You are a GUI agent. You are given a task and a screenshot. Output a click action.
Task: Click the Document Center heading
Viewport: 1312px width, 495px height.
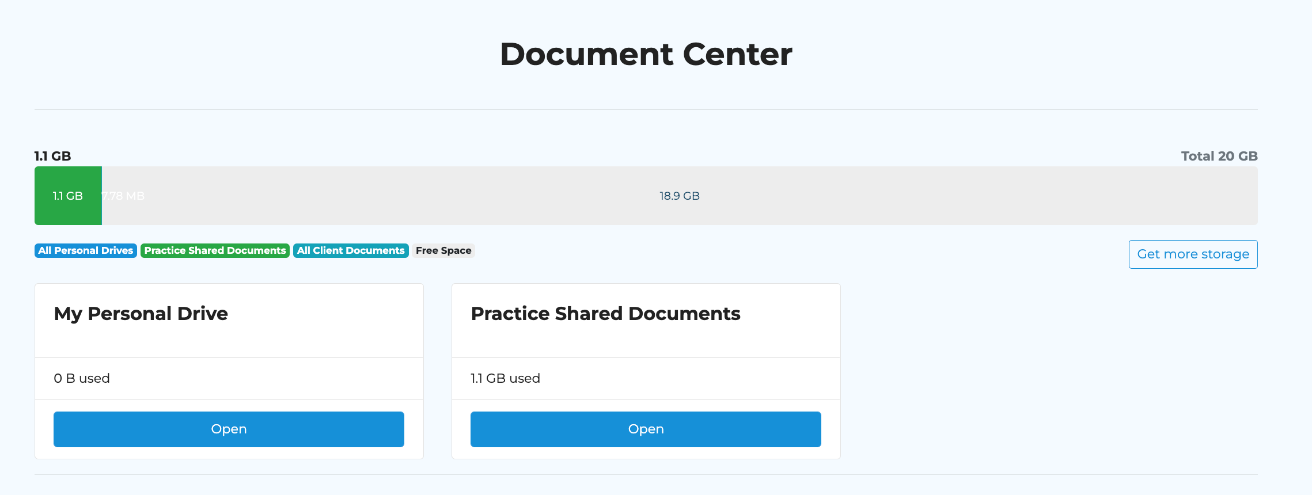point(646,54)
